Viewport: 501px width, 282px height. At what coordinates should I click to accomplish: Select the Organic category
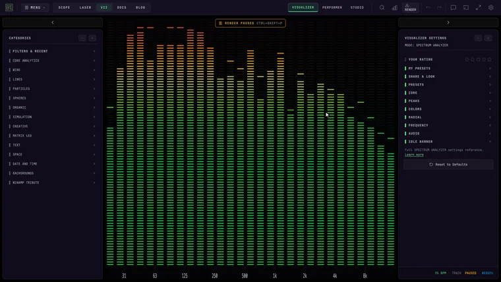52,107
